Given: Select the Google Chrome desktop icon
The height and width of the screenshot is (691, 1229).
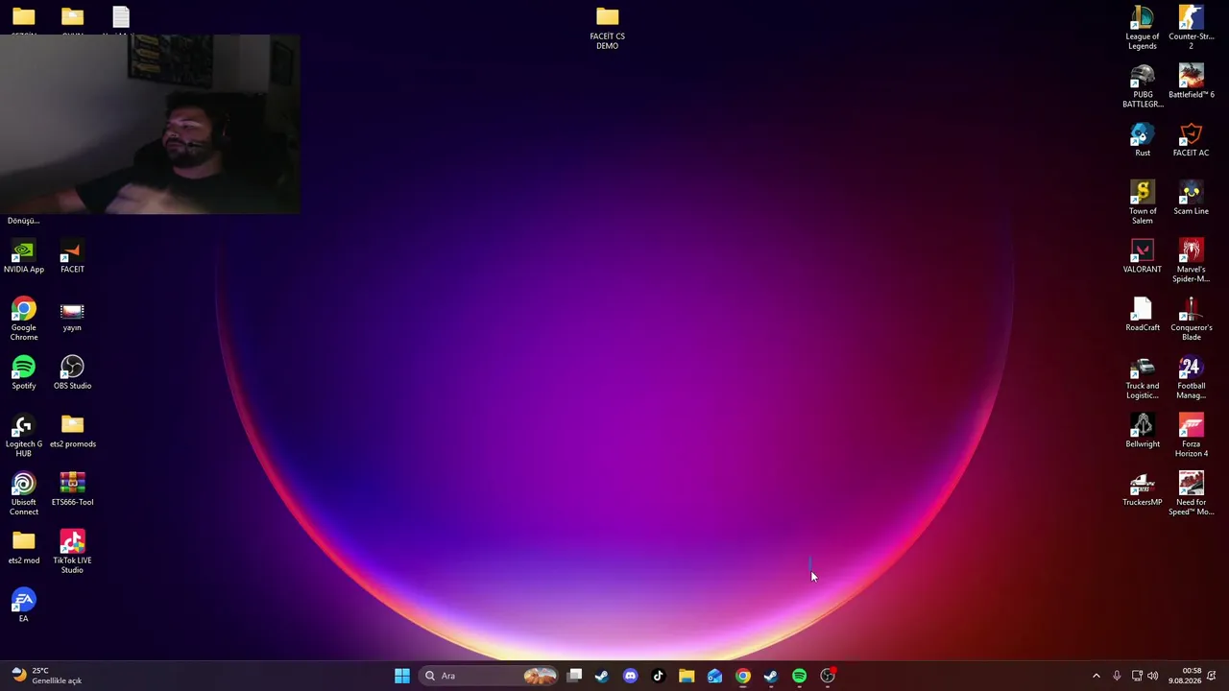Looking at the screenshot, I should tap(23, 320).
